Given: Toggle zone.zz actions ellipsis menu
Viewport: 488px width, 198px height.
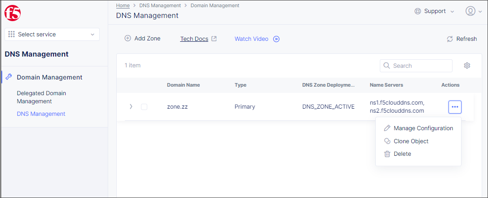Looking at the screenshot, I should [455, 107].
